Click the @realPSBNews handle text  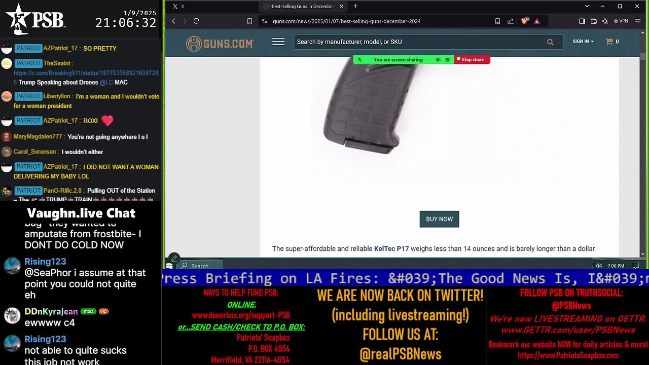(x=401, y=354)
